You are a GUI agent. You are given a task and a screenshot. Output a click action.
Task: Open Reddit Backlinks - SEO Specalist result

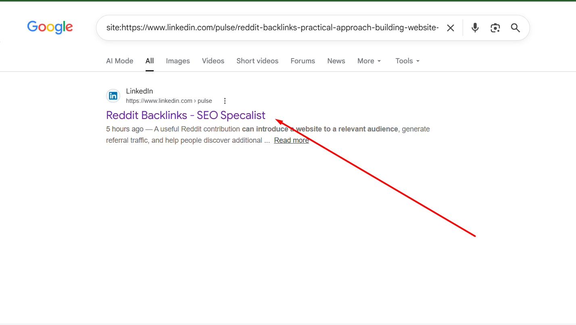[186, 115]
